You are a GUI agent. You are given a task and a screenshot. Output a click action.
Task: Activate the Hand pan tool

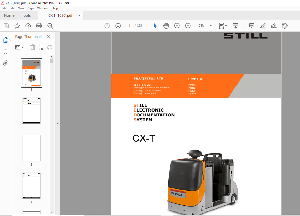pyautogui.click(x=166, y=26)
